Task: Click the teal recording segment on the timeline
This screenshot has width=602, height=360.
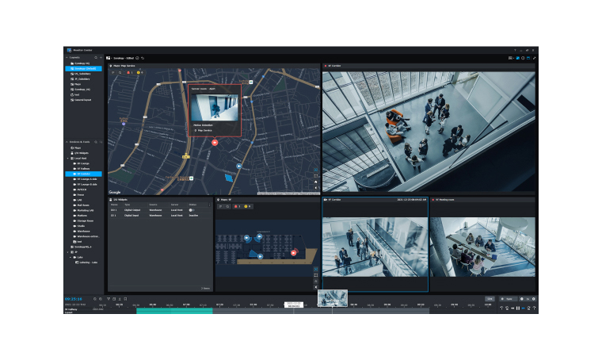Action: tap(174, 311)
